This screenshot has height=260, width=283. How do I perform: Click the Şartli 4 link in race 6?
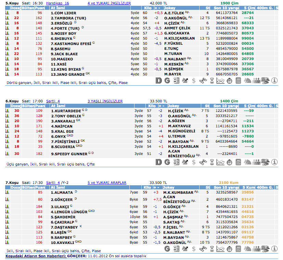tap(53, 101)
